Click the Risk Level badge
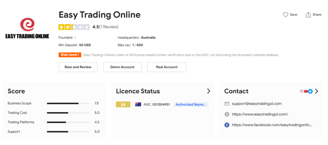Image resolution: width=328 pixels, height=145 pixels. coord(70,55)
